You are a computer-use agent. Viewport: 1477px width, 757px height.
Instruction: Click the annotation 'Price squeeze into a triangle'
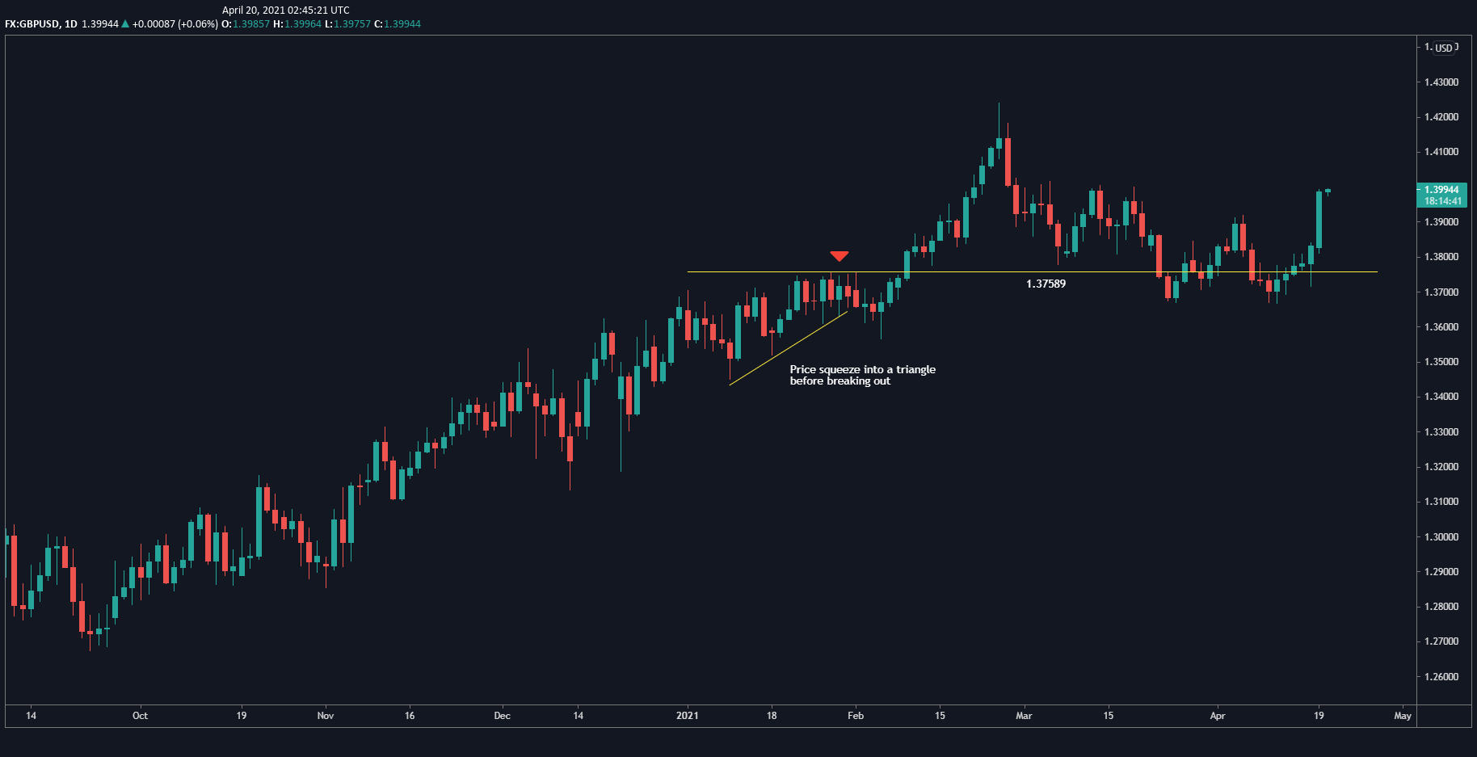(862, 369)
